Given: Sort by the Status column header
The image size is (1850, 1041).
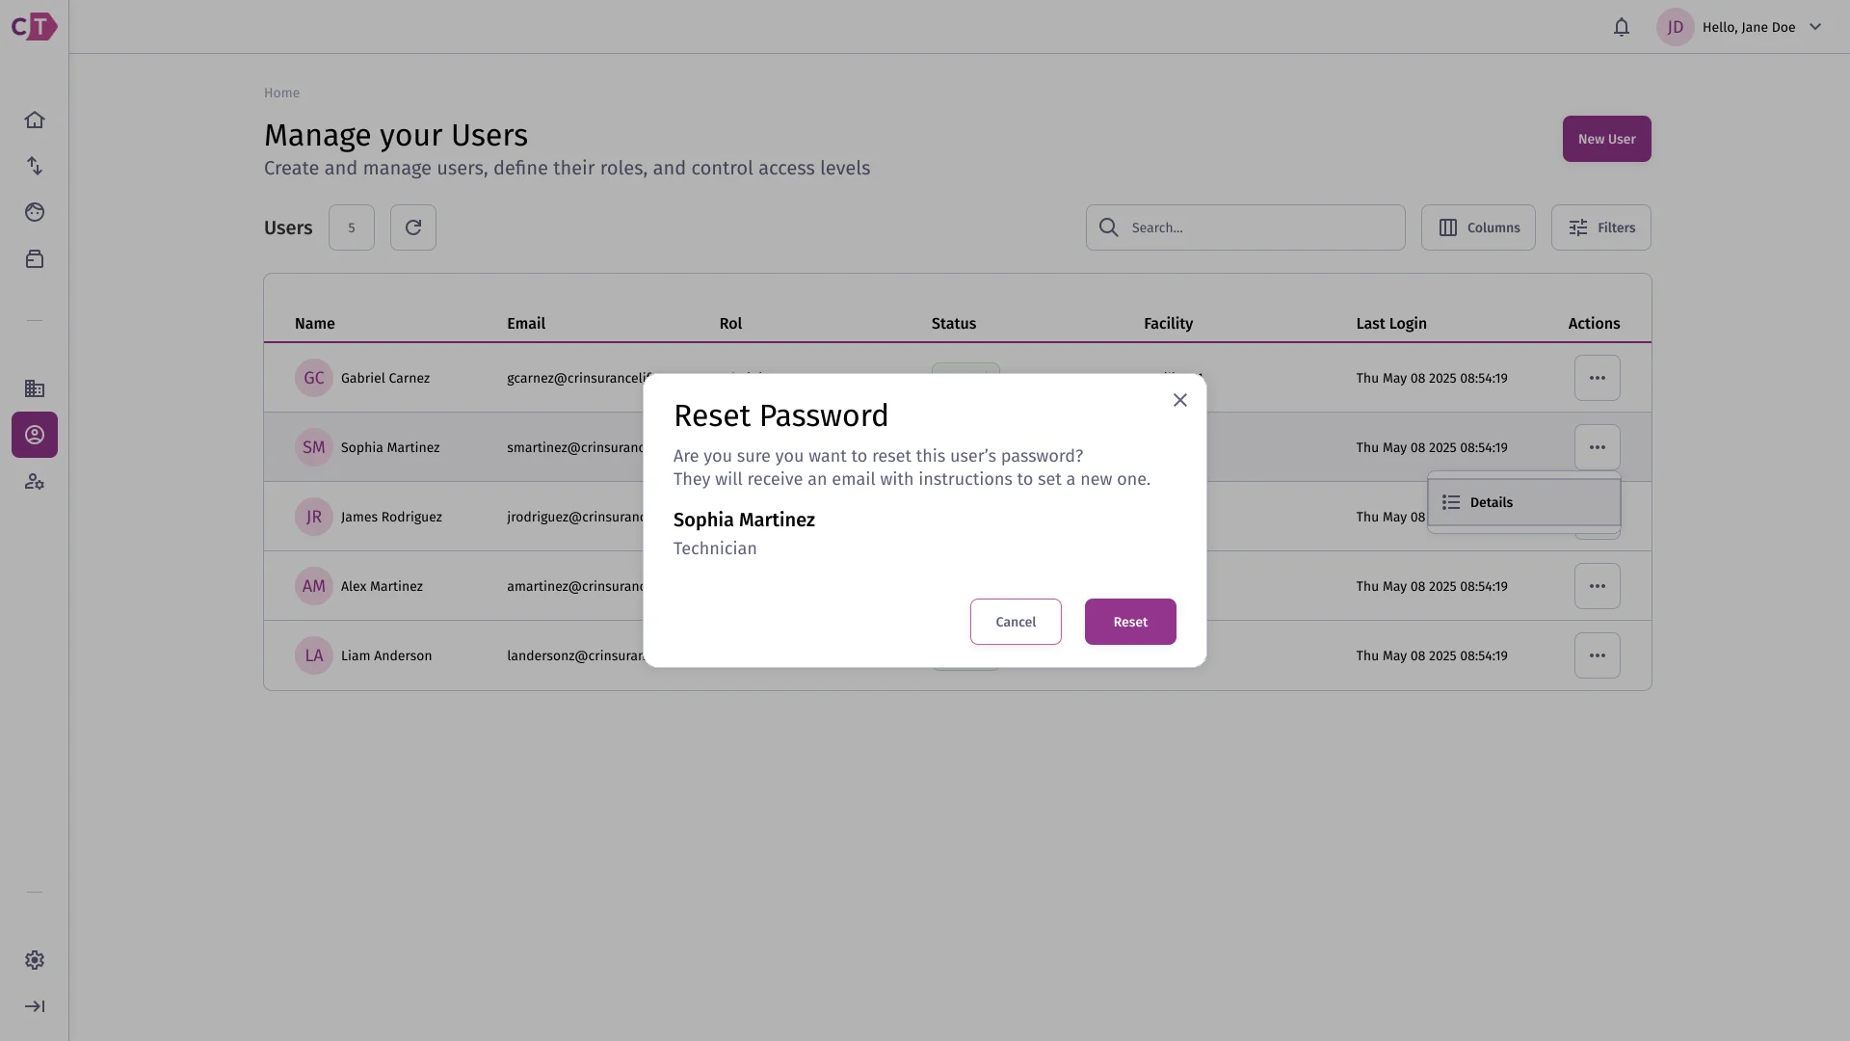Looking at the screenshot, I should (x=954, y=324).
